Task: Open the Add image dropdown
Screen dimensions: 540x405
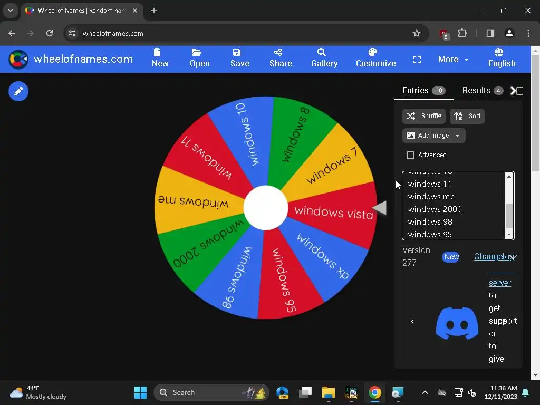Action: tap(433, 136)
